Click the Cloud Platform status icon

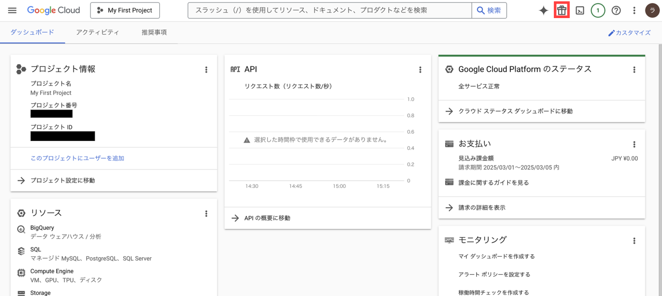449,69
